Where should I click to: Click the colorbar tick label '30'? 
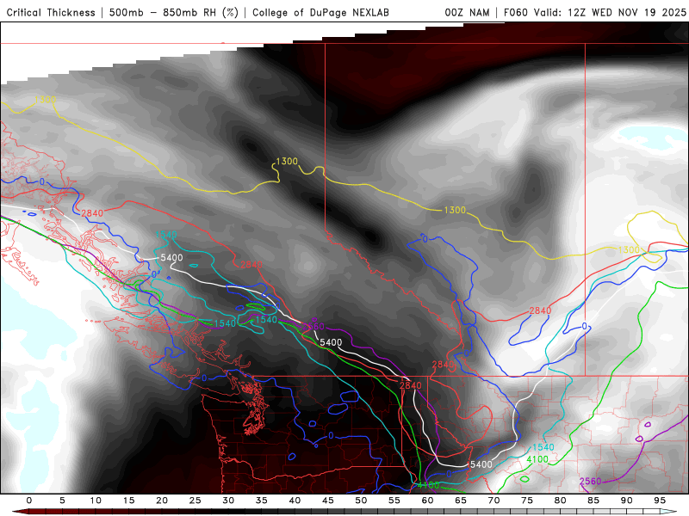point(228,501)
